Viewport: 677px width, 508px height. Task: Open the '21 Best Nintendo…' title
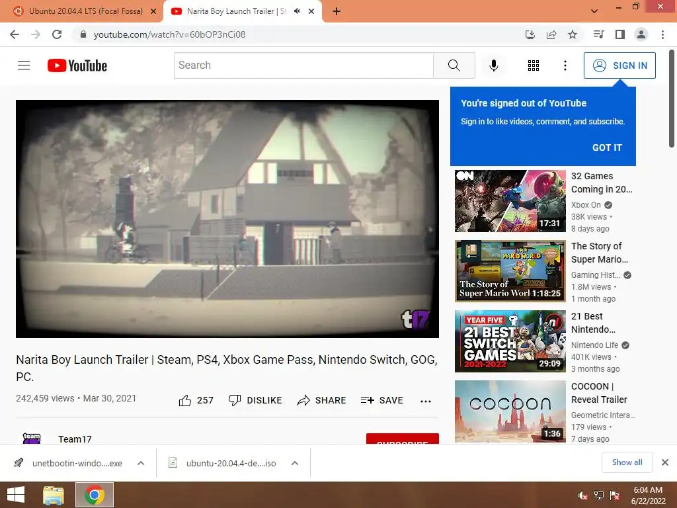pyautogui.click(x=593, y=323)
